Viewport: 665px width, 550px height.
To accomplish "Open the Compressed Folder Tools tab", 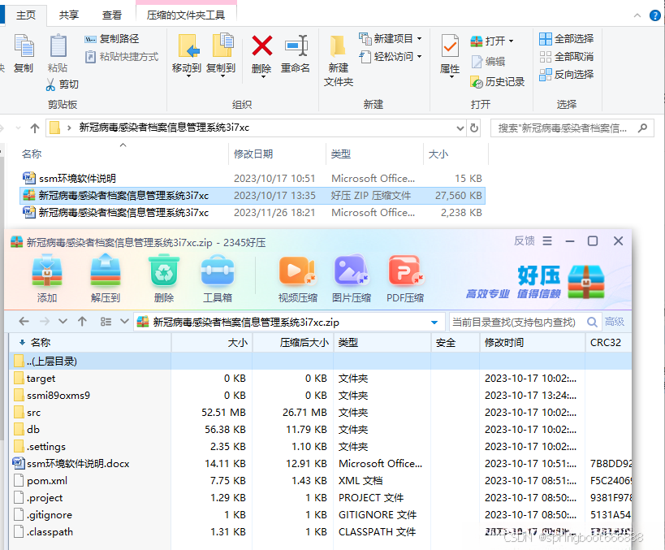I will (186, 15).
